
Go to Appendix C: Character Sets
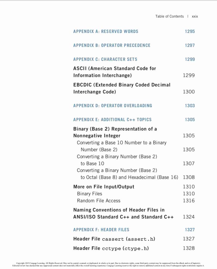tap(105, 59)
